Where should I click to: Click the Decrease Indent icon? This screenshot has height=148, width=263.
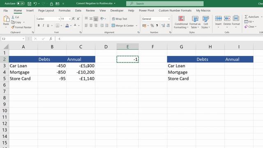pyautogui.click(x=102, y=25)
